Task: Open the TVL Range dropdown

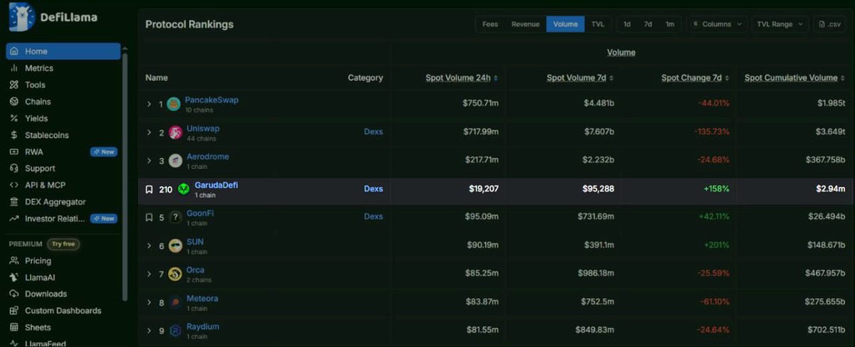Action: (x=780, y=24)
